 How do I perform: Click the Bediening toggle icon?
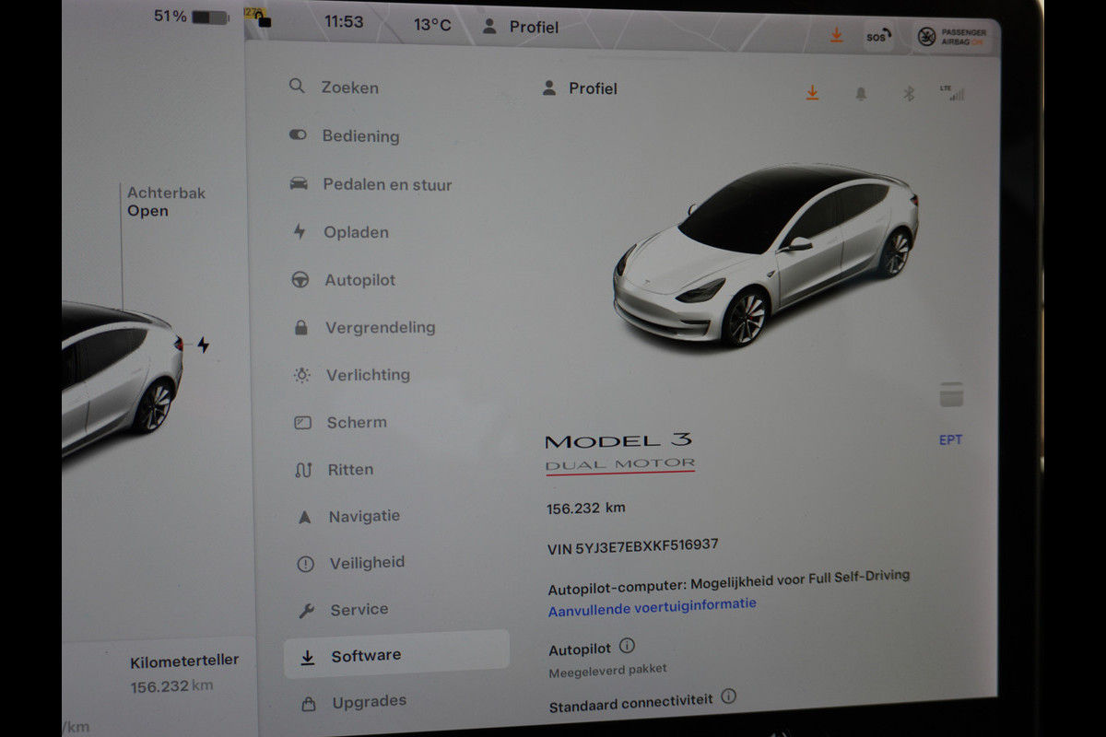pyautogui.click(x=298, y=135)
